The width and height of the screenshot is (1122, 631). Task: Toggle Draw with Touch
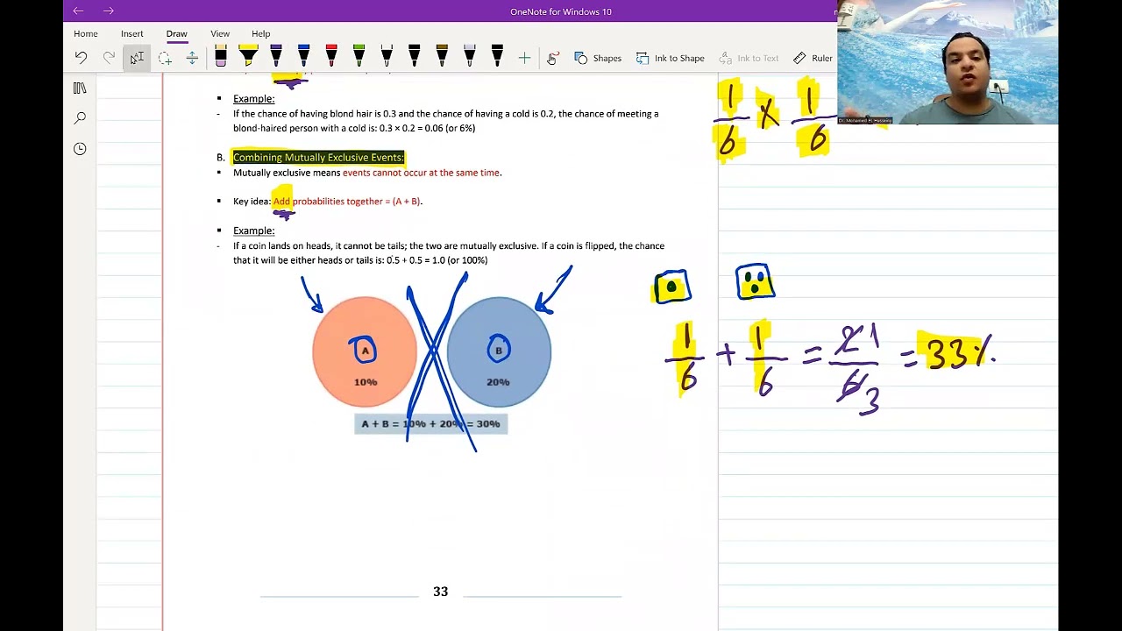[552, 58]
